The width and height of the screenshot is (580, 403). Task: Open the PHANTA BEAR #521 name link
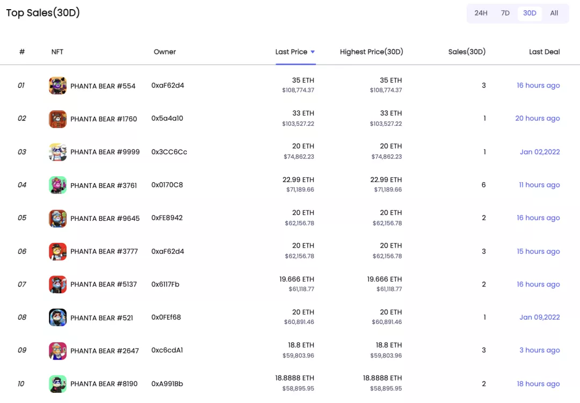point(102,318)
